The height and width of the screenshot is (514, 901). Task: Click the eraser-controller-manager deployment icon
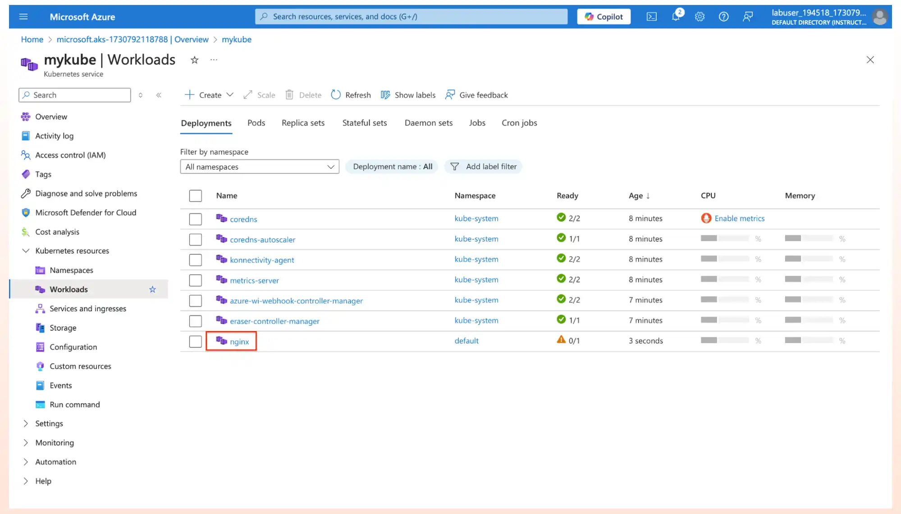point(221,320)
